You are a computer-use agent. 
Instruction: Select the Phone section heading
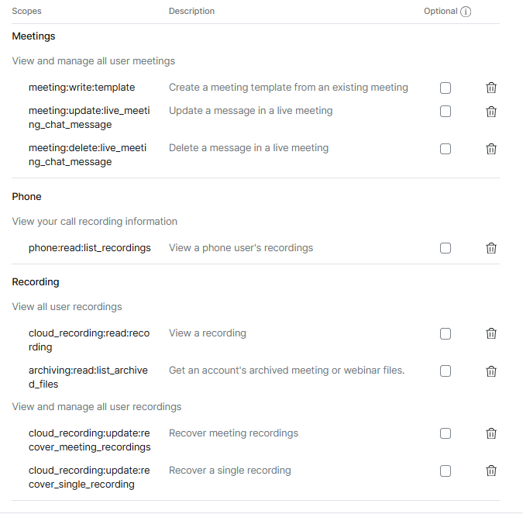point(26,196)
